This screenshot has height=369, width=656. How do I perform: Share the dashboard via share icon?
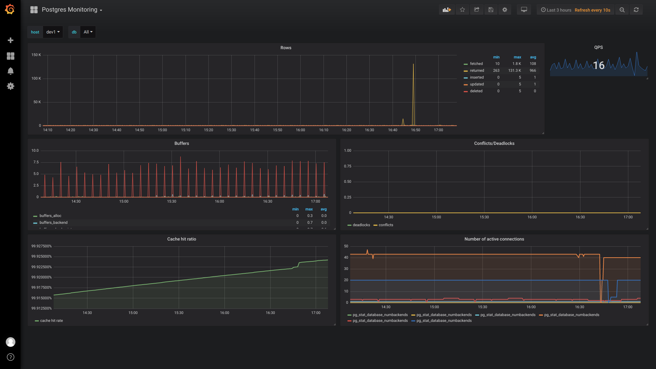tap(477, 10)
